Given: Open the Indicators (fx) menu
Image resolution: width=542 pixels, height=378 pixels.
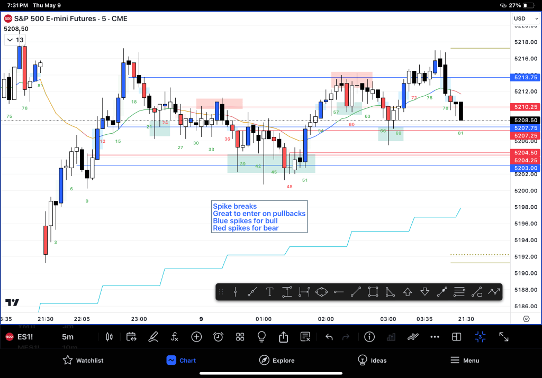Looking at the screenshot, I should click(x=175, y=337).
